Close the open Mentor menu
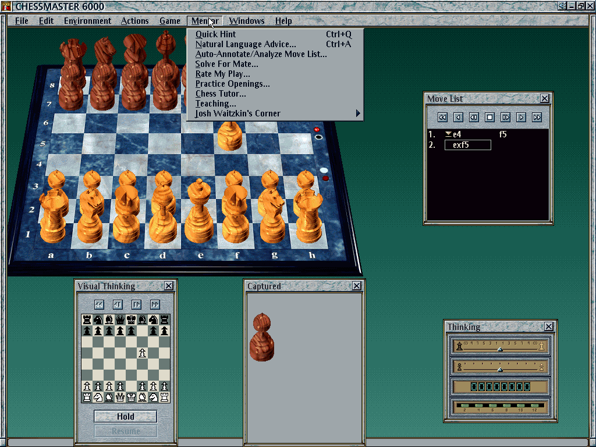This screenshot has height=447, width=596. (204, 21)
